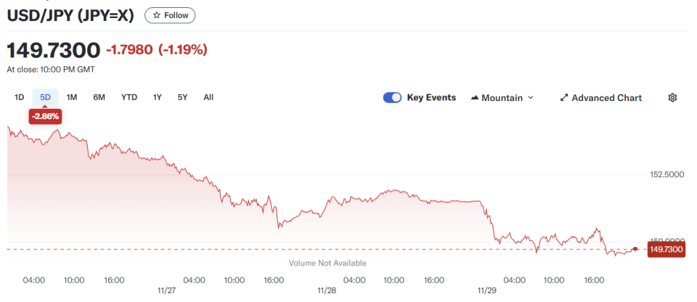
Task: Switch to the 1M range
Action: (72, 97)
